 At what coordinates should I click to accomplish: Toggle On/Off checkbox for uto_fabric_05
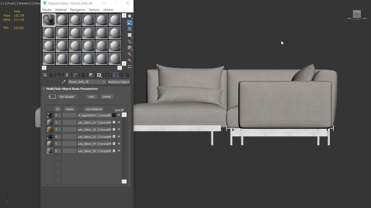(119, 151)
